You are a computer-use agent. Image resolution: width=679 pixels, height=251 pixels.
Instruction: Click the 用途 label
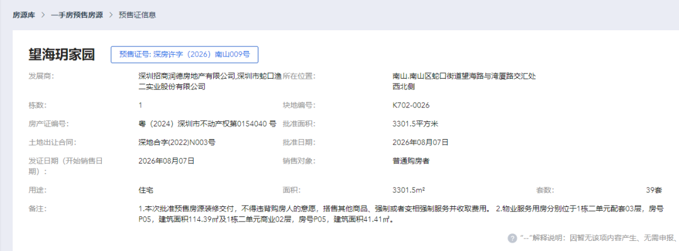37,190
